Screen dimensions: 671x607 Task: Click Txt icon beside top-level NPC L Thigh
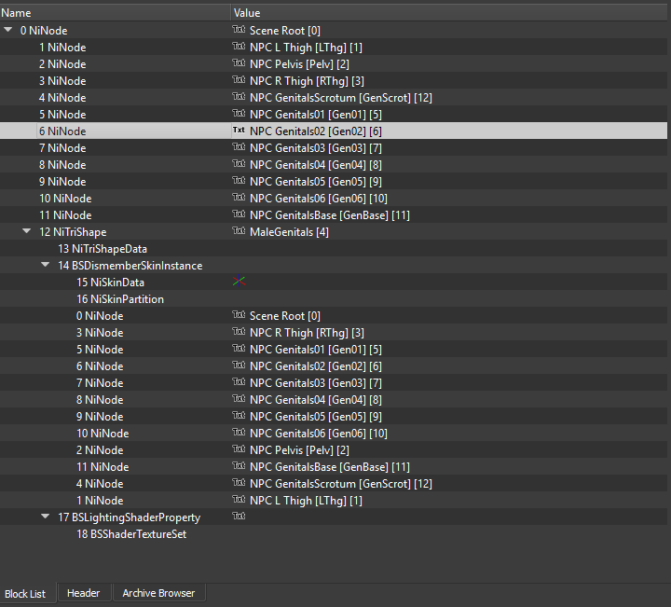239,47
